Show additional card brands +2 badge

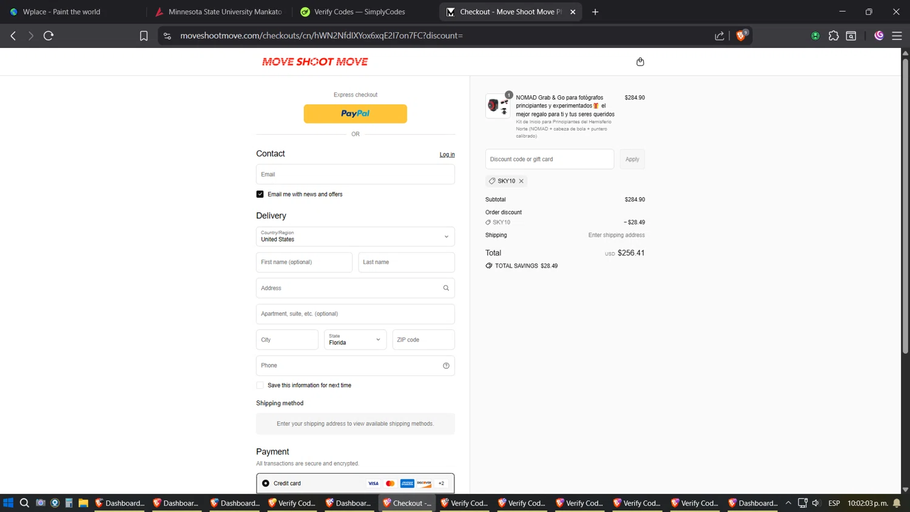(441, 483)
